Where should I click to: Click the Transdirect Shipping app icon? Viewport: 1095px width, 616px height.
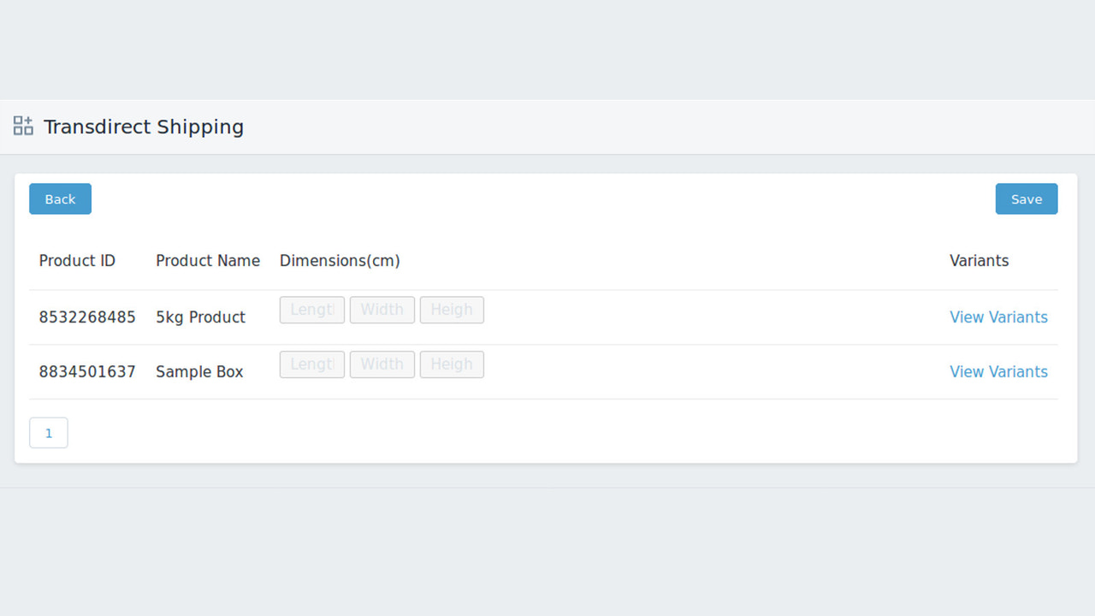(22, 125)
